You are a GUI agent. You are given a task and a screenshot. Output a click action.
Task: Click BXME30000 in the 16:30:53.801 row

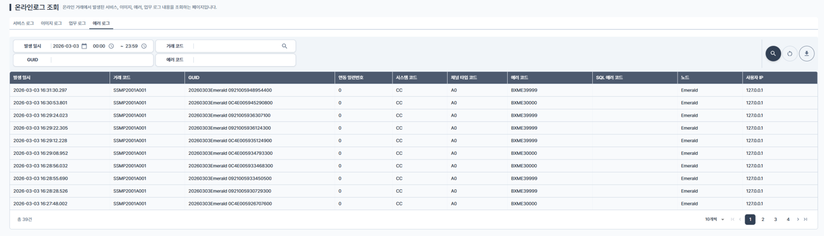tap(524, 103)
